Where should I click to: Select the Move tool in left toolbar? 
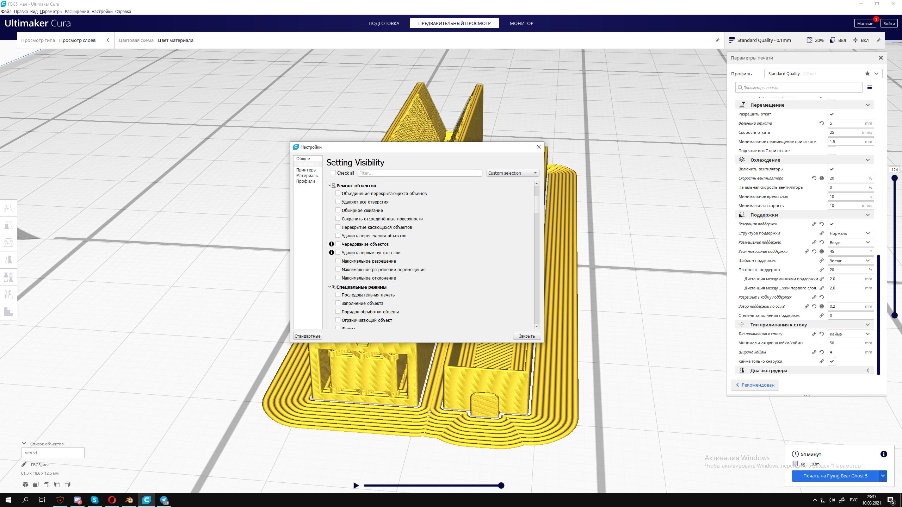8,208
